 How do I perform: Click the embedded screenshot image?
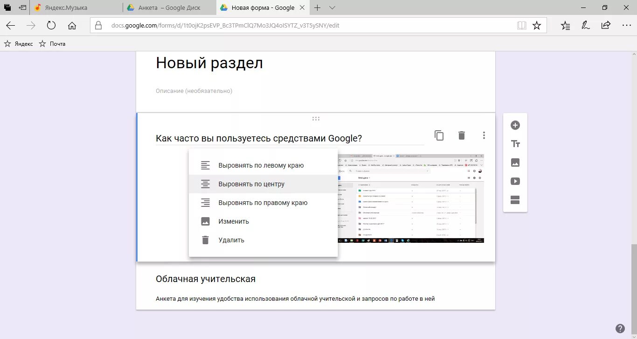pyautogui.click(x=411, y=198)
